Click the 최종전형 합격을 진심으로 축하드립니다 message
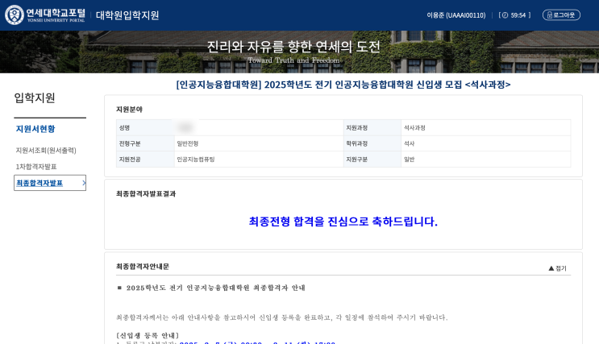 343,222
